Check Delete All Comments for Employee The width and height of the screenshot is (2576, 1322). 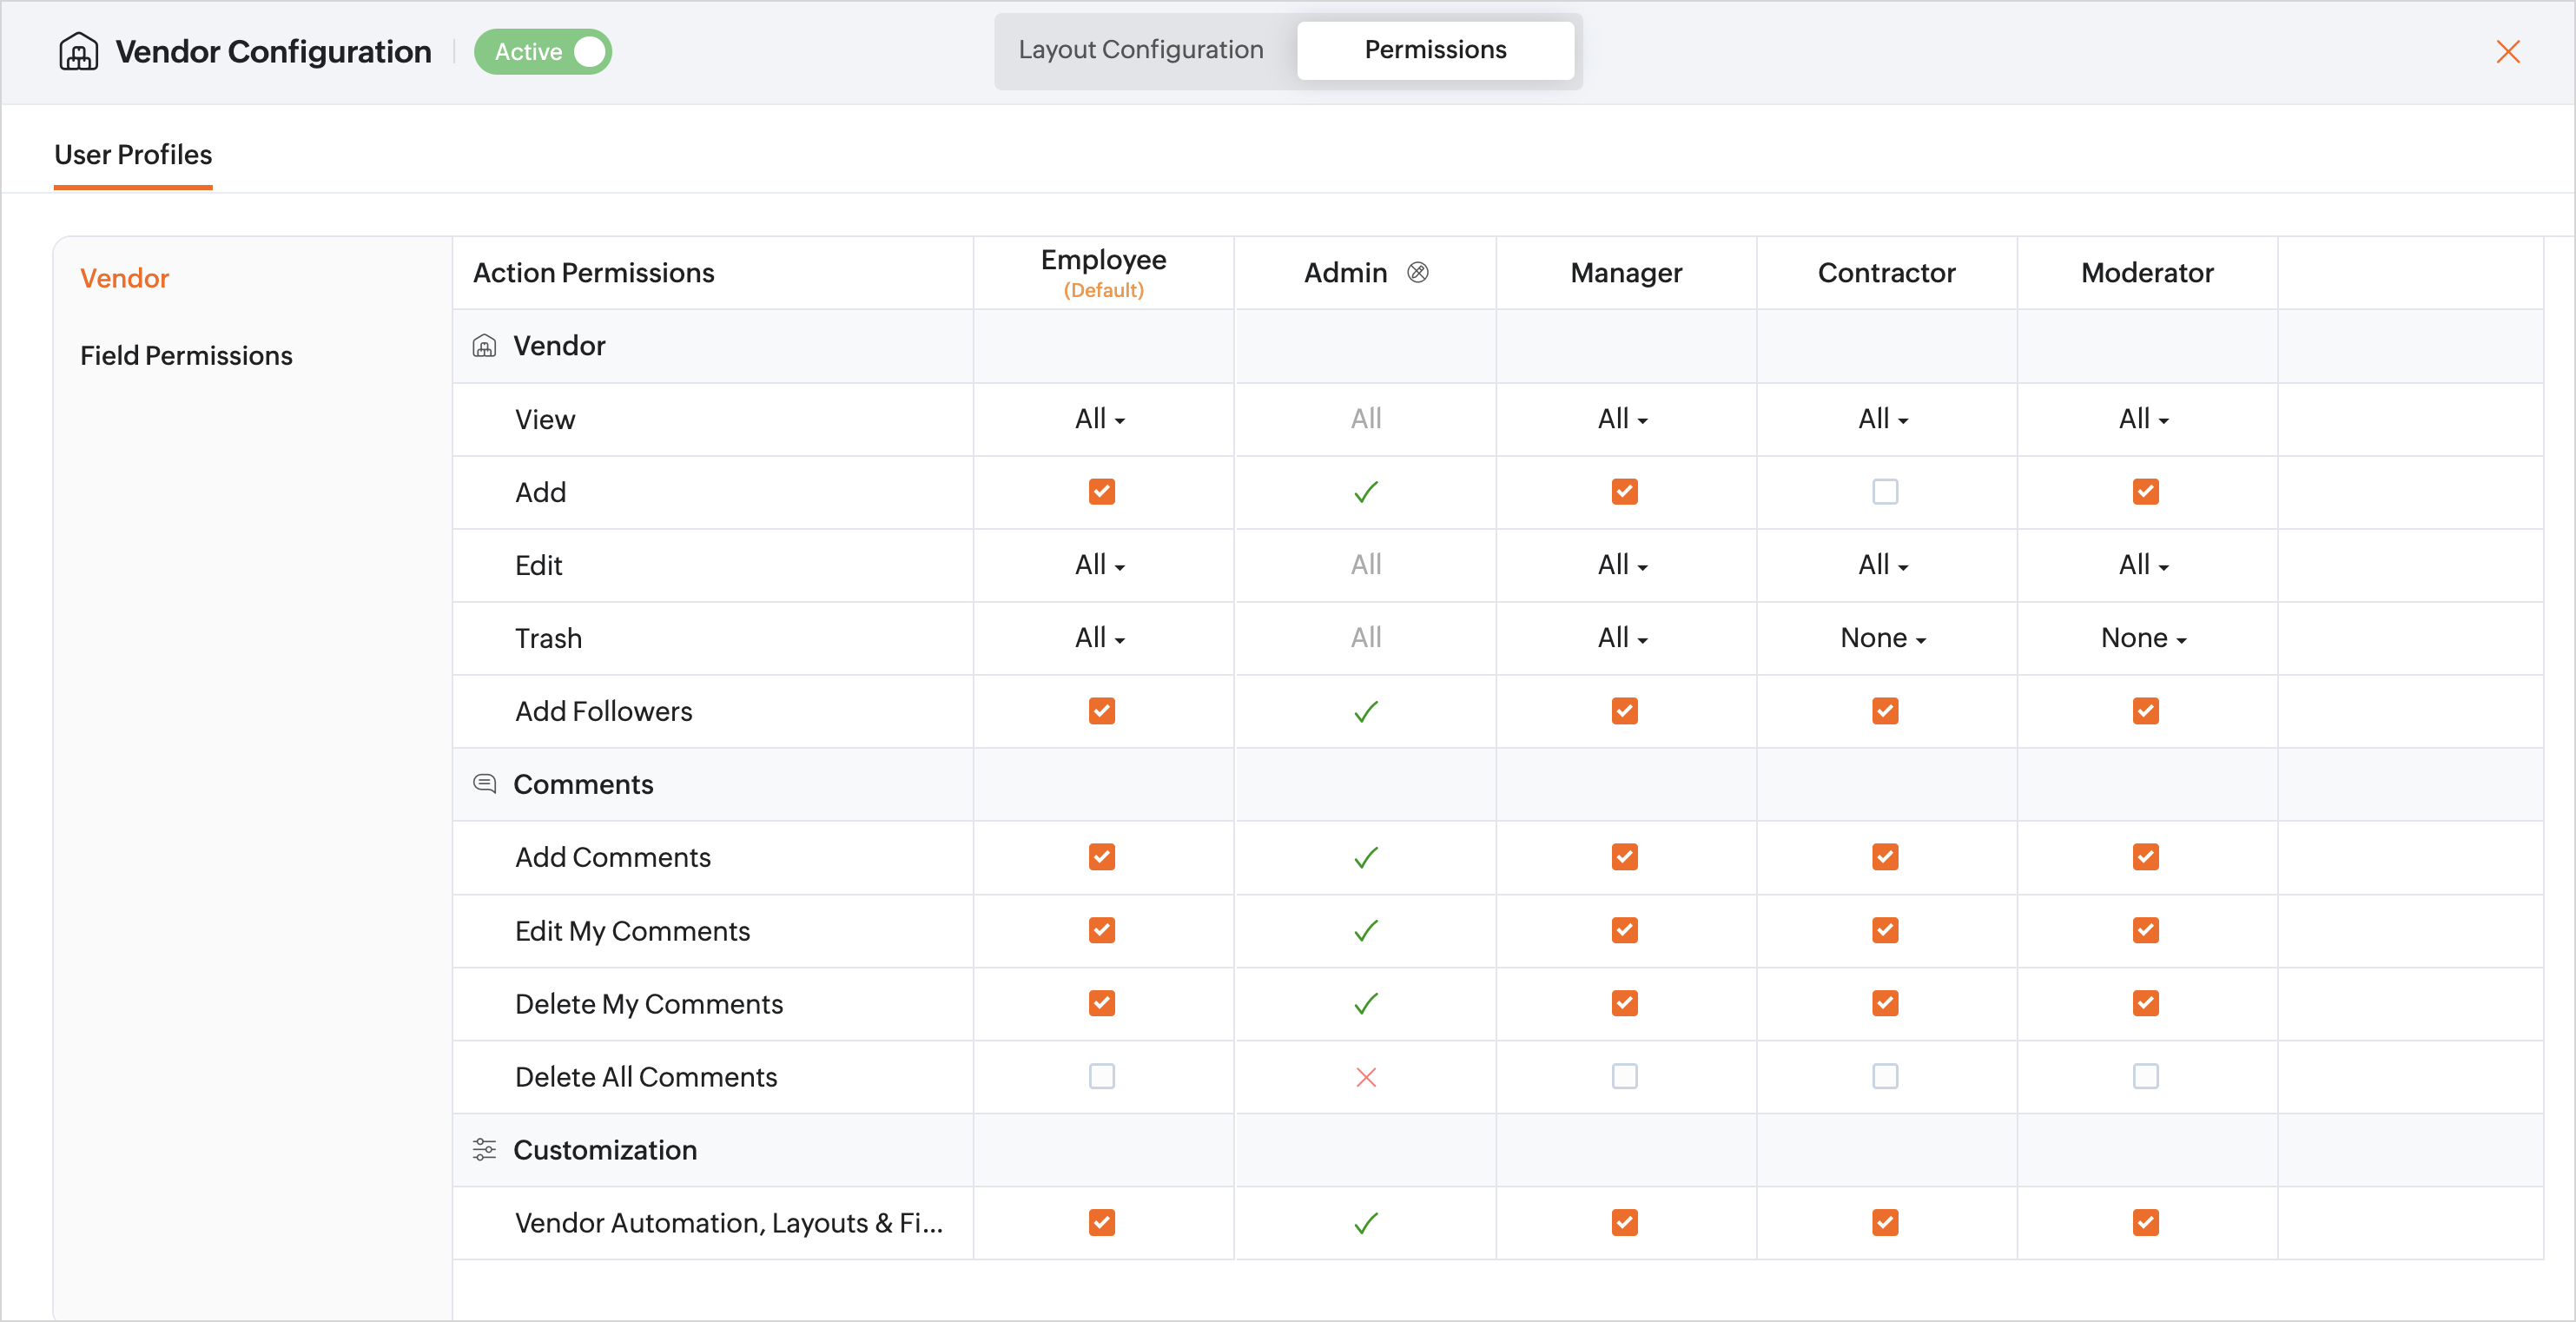(1101, 1077)
